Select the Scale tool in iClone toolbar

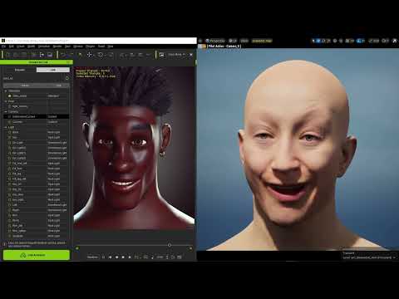111,55
